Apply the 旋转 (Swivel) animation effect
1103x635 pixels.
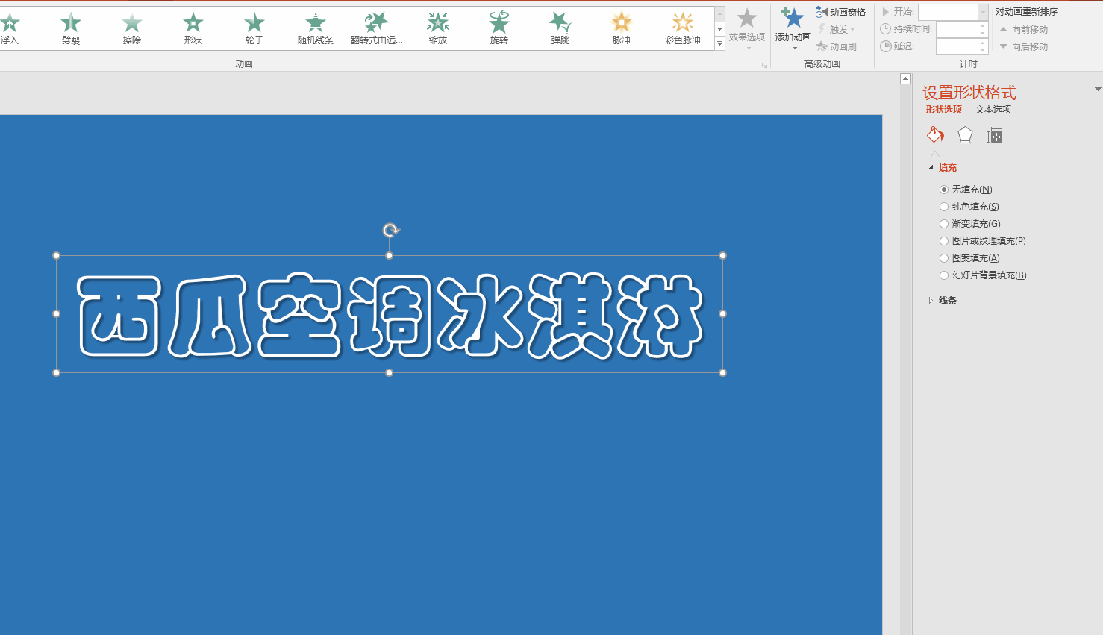click(x=499, y=29)
